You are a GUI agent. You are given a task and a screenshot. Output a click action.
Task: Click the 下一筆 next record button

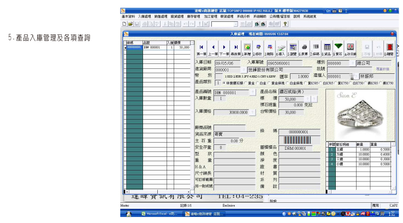click(x=224, y=48)
